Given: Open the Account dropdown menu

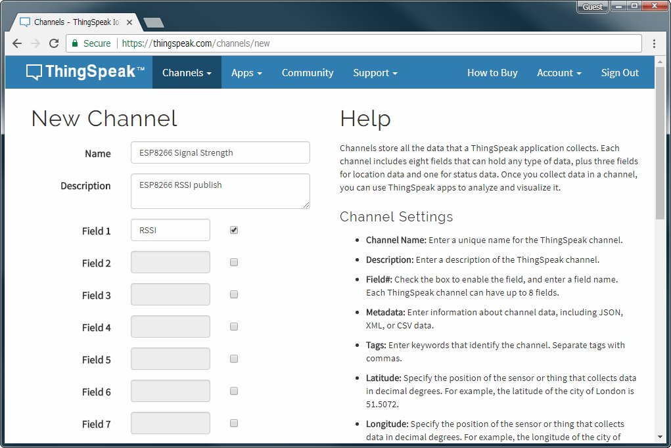Looking at the screenshot, I should [x=559, y=73].
